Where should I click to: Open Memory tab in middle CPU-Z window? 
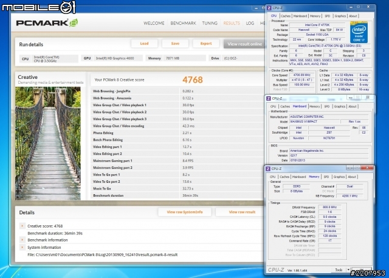(315, 106)
